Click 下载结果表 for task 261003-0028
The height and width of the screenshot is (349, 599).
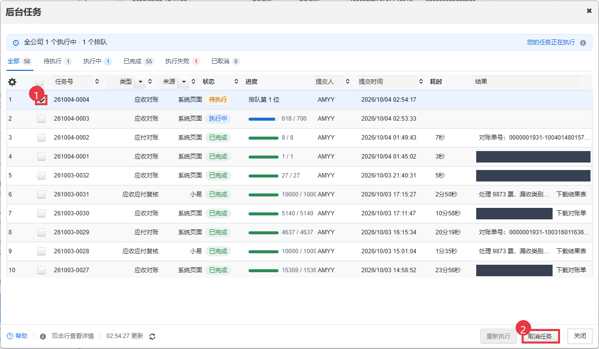point(571,251)
